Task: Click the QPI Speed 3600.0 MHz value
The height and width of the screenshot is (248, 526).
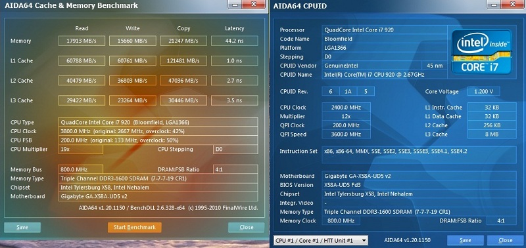Action: click(x=347, y=134)
